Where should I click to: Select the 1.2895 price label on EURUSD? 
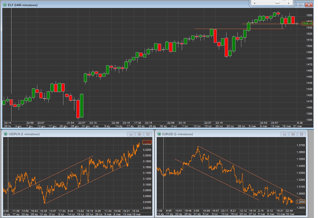click(301, 202)
